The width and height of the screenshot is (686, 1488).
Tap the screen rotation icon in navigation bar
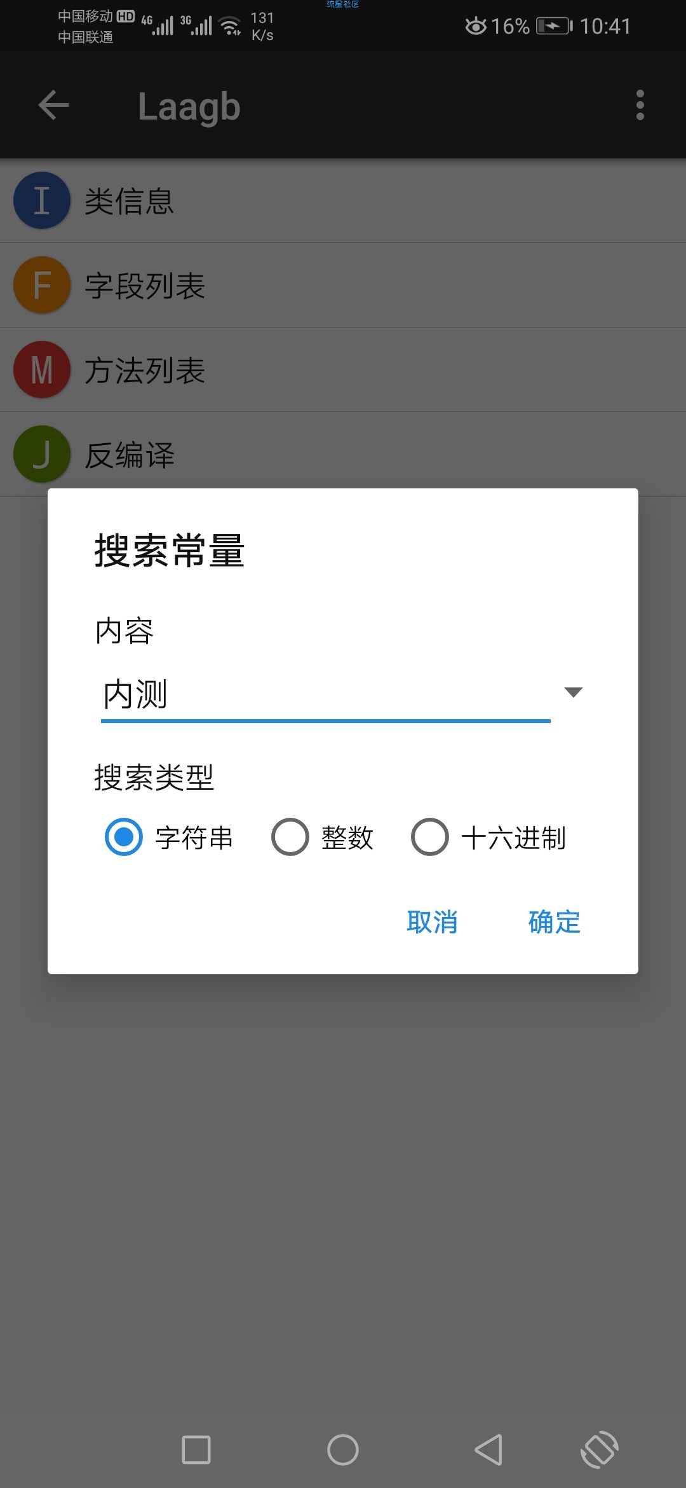point(600,1450)
